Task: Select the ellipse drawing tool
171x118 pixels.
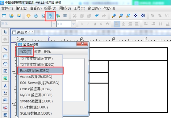Action: (x=5, y=64)
